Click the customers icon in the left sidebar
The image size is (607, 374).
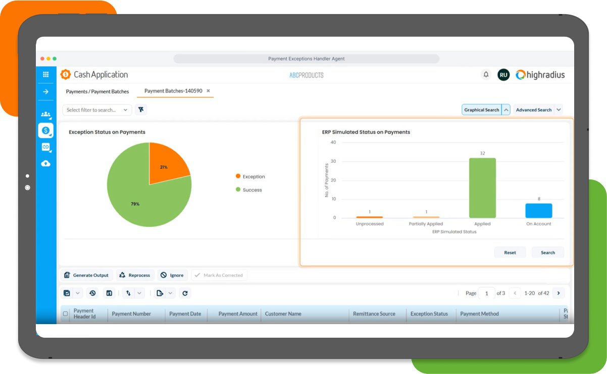(46, 114)
